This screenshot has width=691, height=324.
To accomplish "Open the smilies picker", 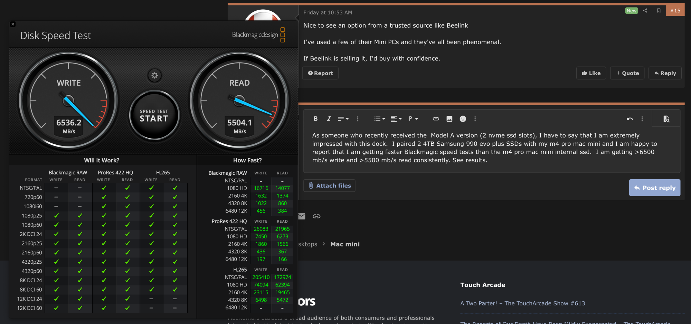I will click(463, 119).
